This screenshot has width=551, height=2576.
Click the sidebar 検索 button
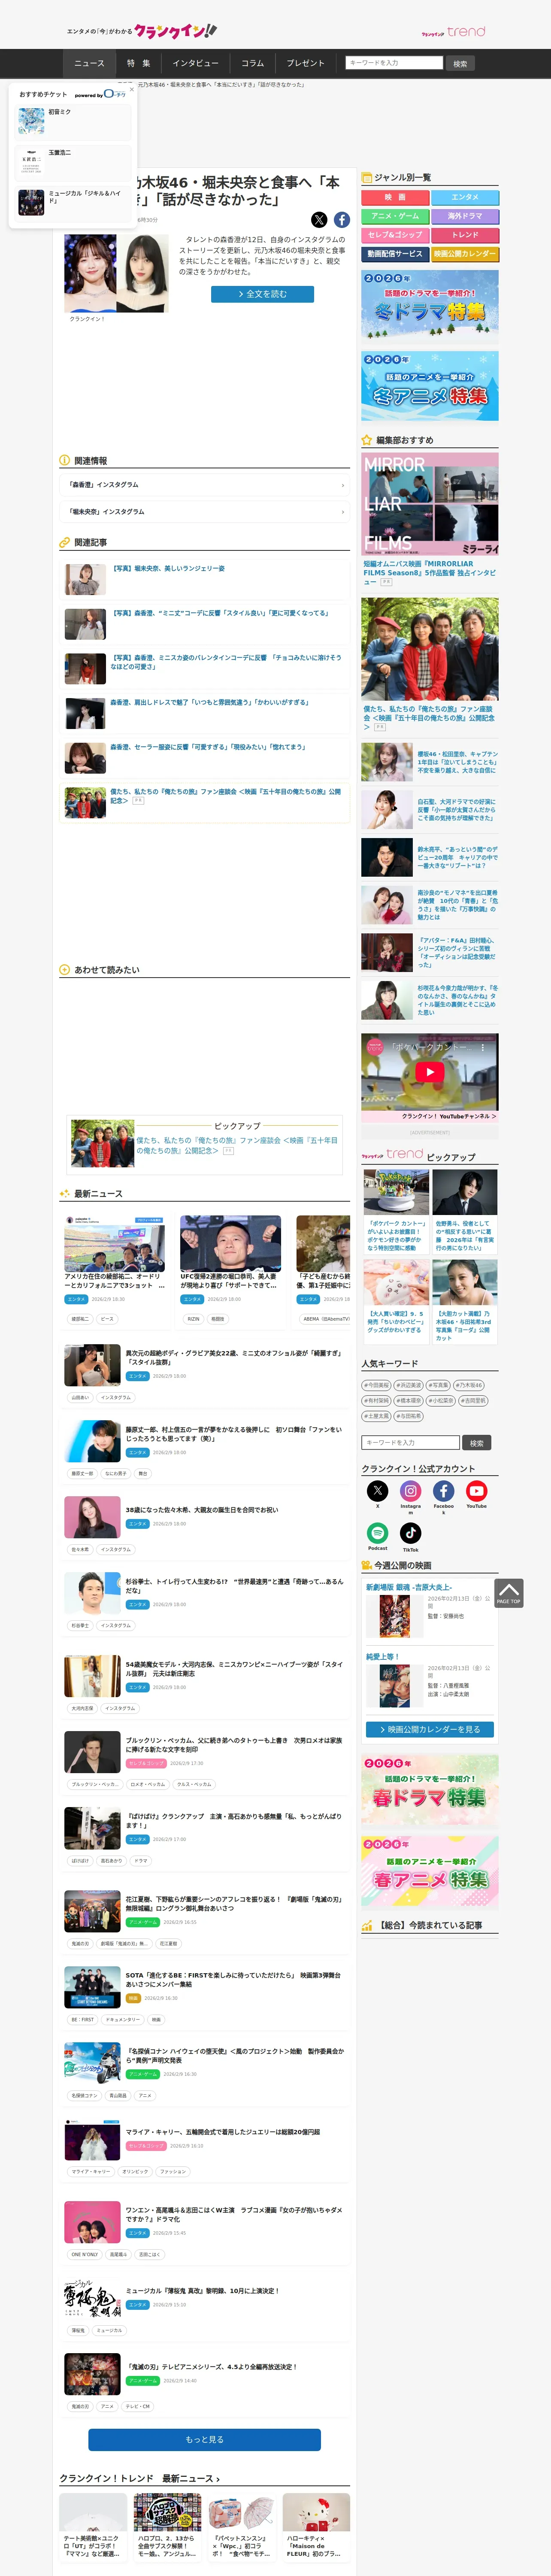(x=477, y=1443)
